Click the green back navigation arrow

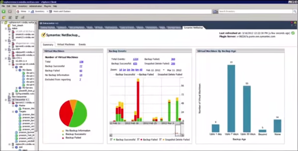click(4, 11)
